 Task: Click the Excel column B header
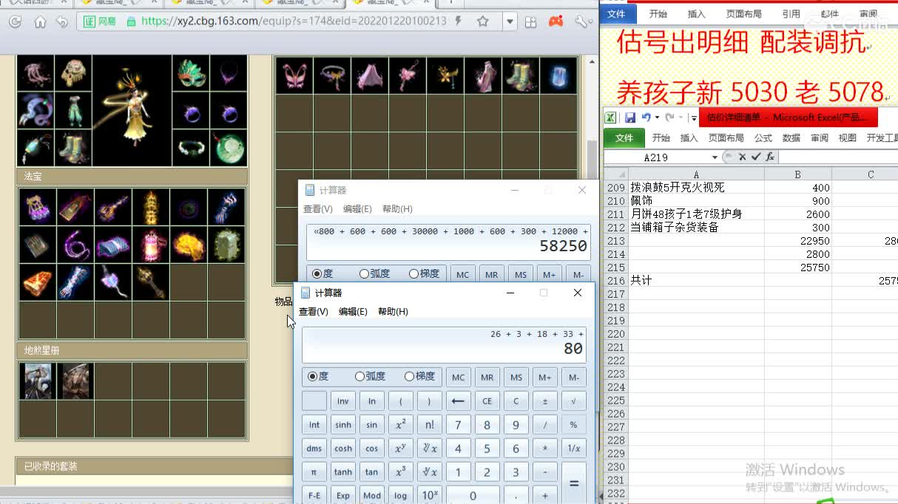tap(797, 174)
